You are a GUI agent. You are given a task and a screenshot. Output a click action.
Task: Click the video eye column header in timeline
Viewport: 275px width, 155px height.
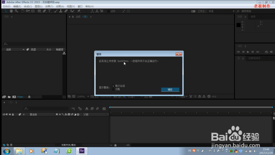(4, 114)
